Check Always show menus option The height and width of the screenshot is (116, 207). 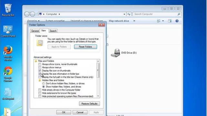[x=40, y=67]
